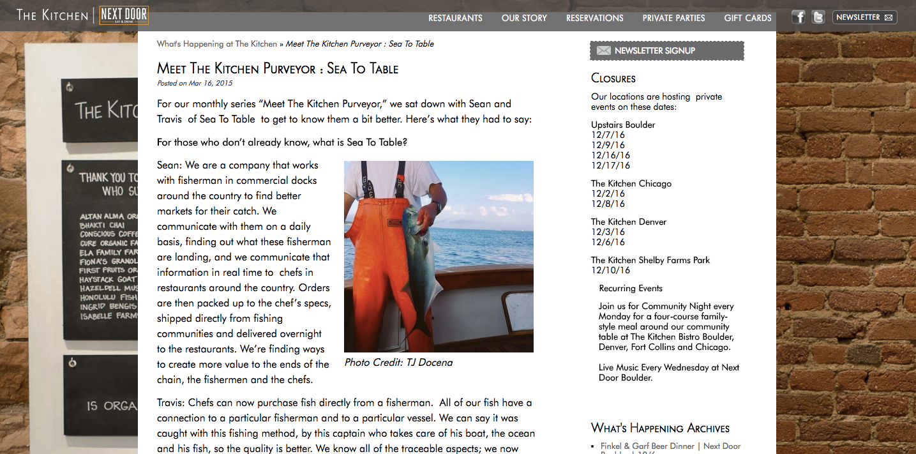Click the question what is Sea To Table
The width and height of the screenshot is (916, 454).
[282, 142]
